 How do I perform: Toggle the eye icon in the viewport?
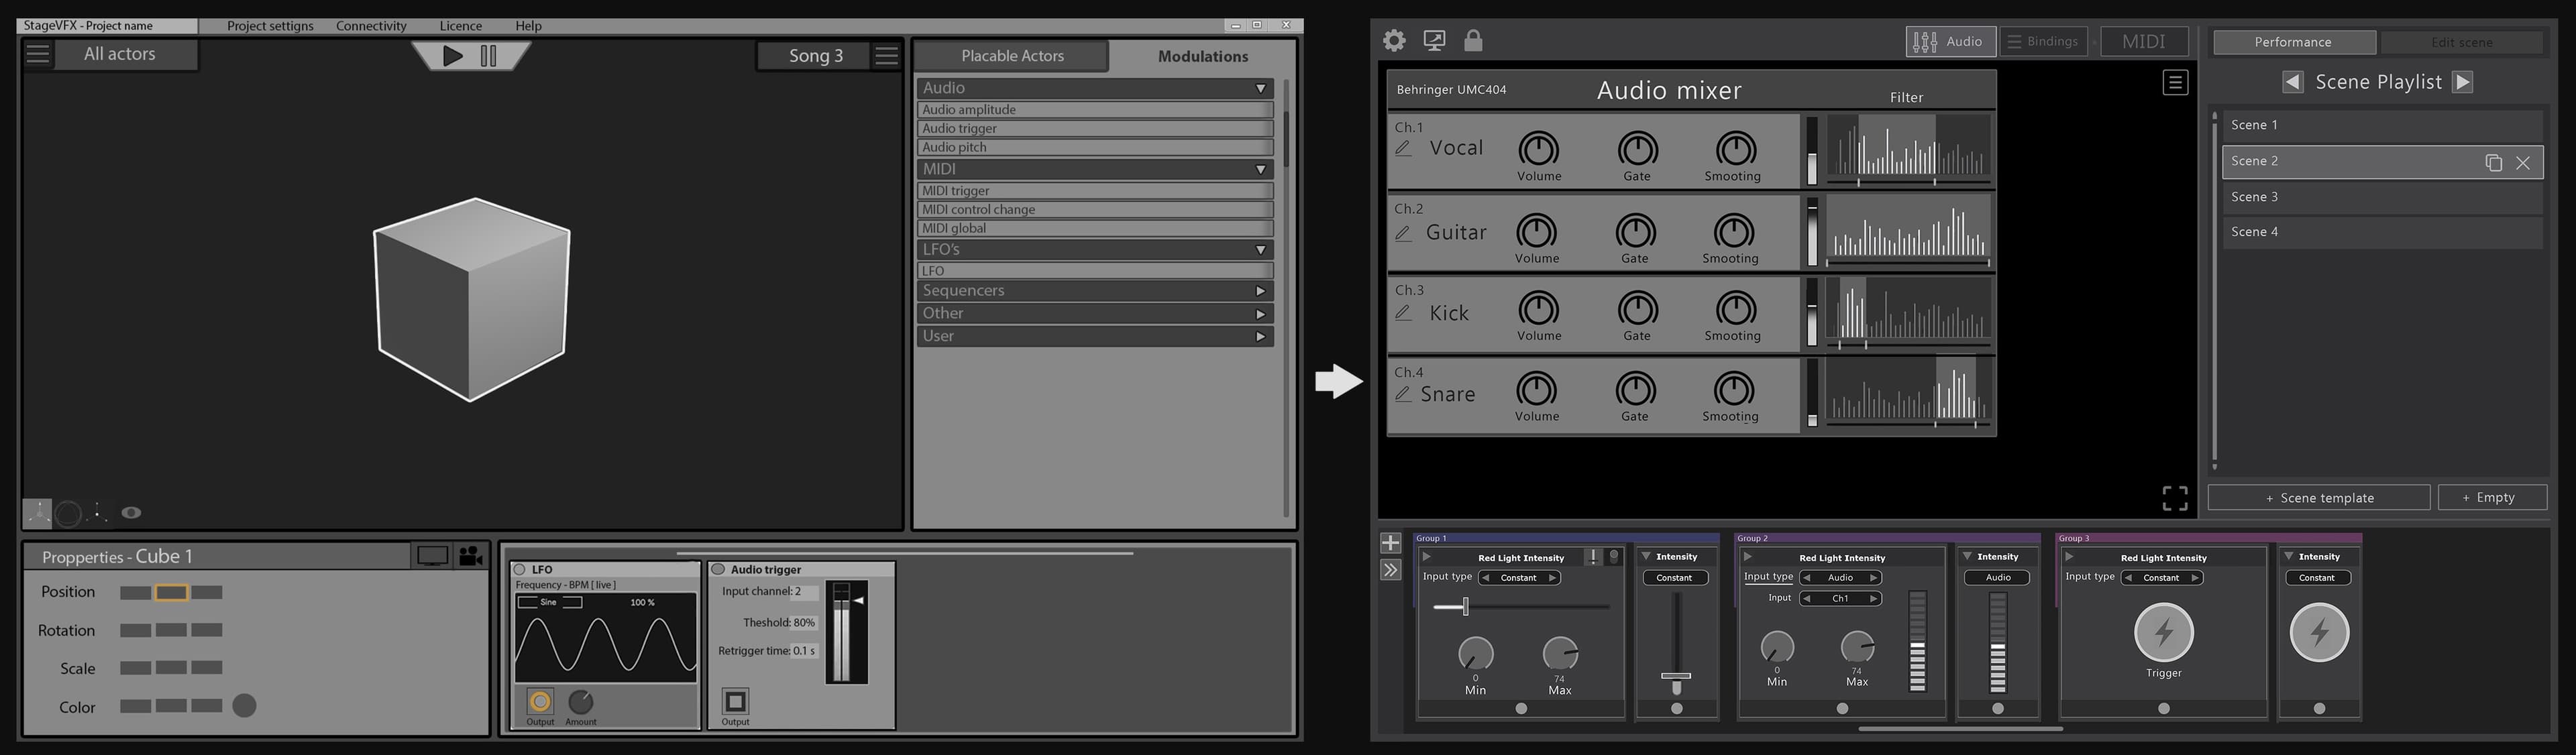click(x=131, y=513)
